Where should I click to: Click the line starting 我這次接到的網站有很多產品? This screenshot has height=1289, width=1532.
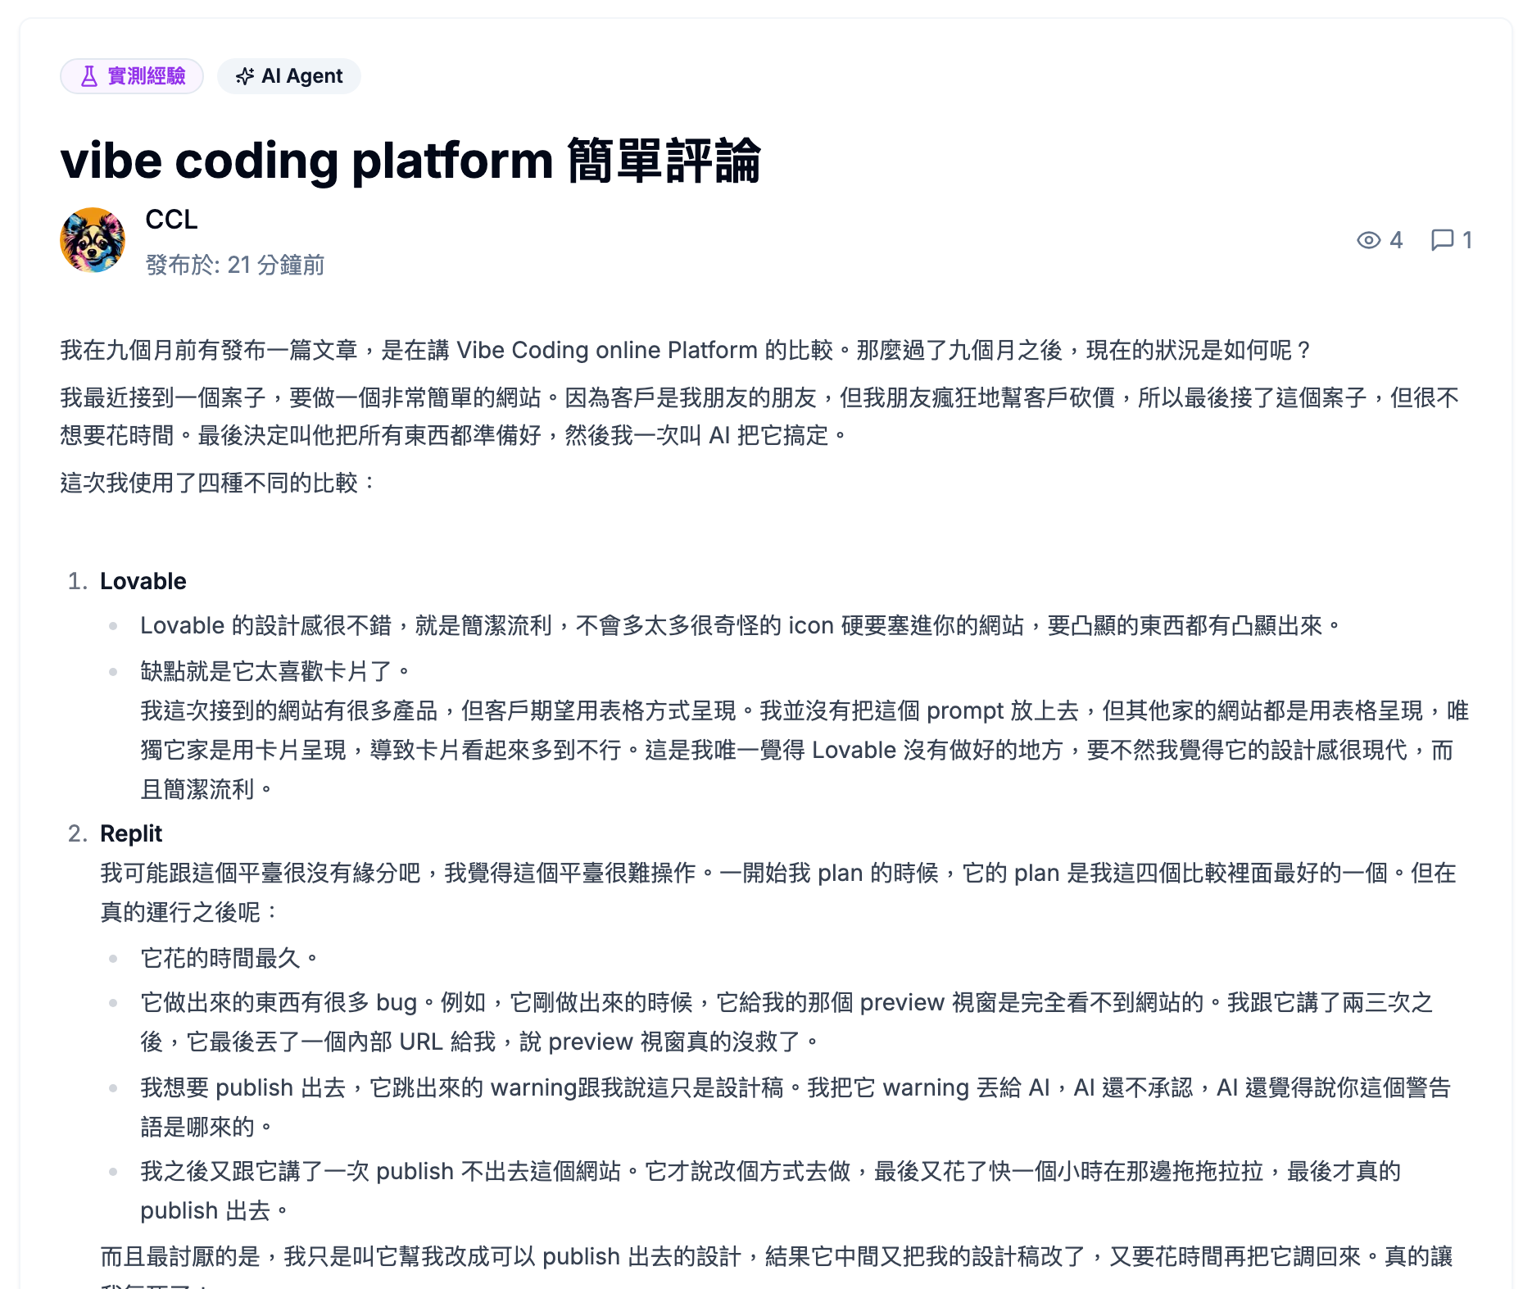coord(805,750)
